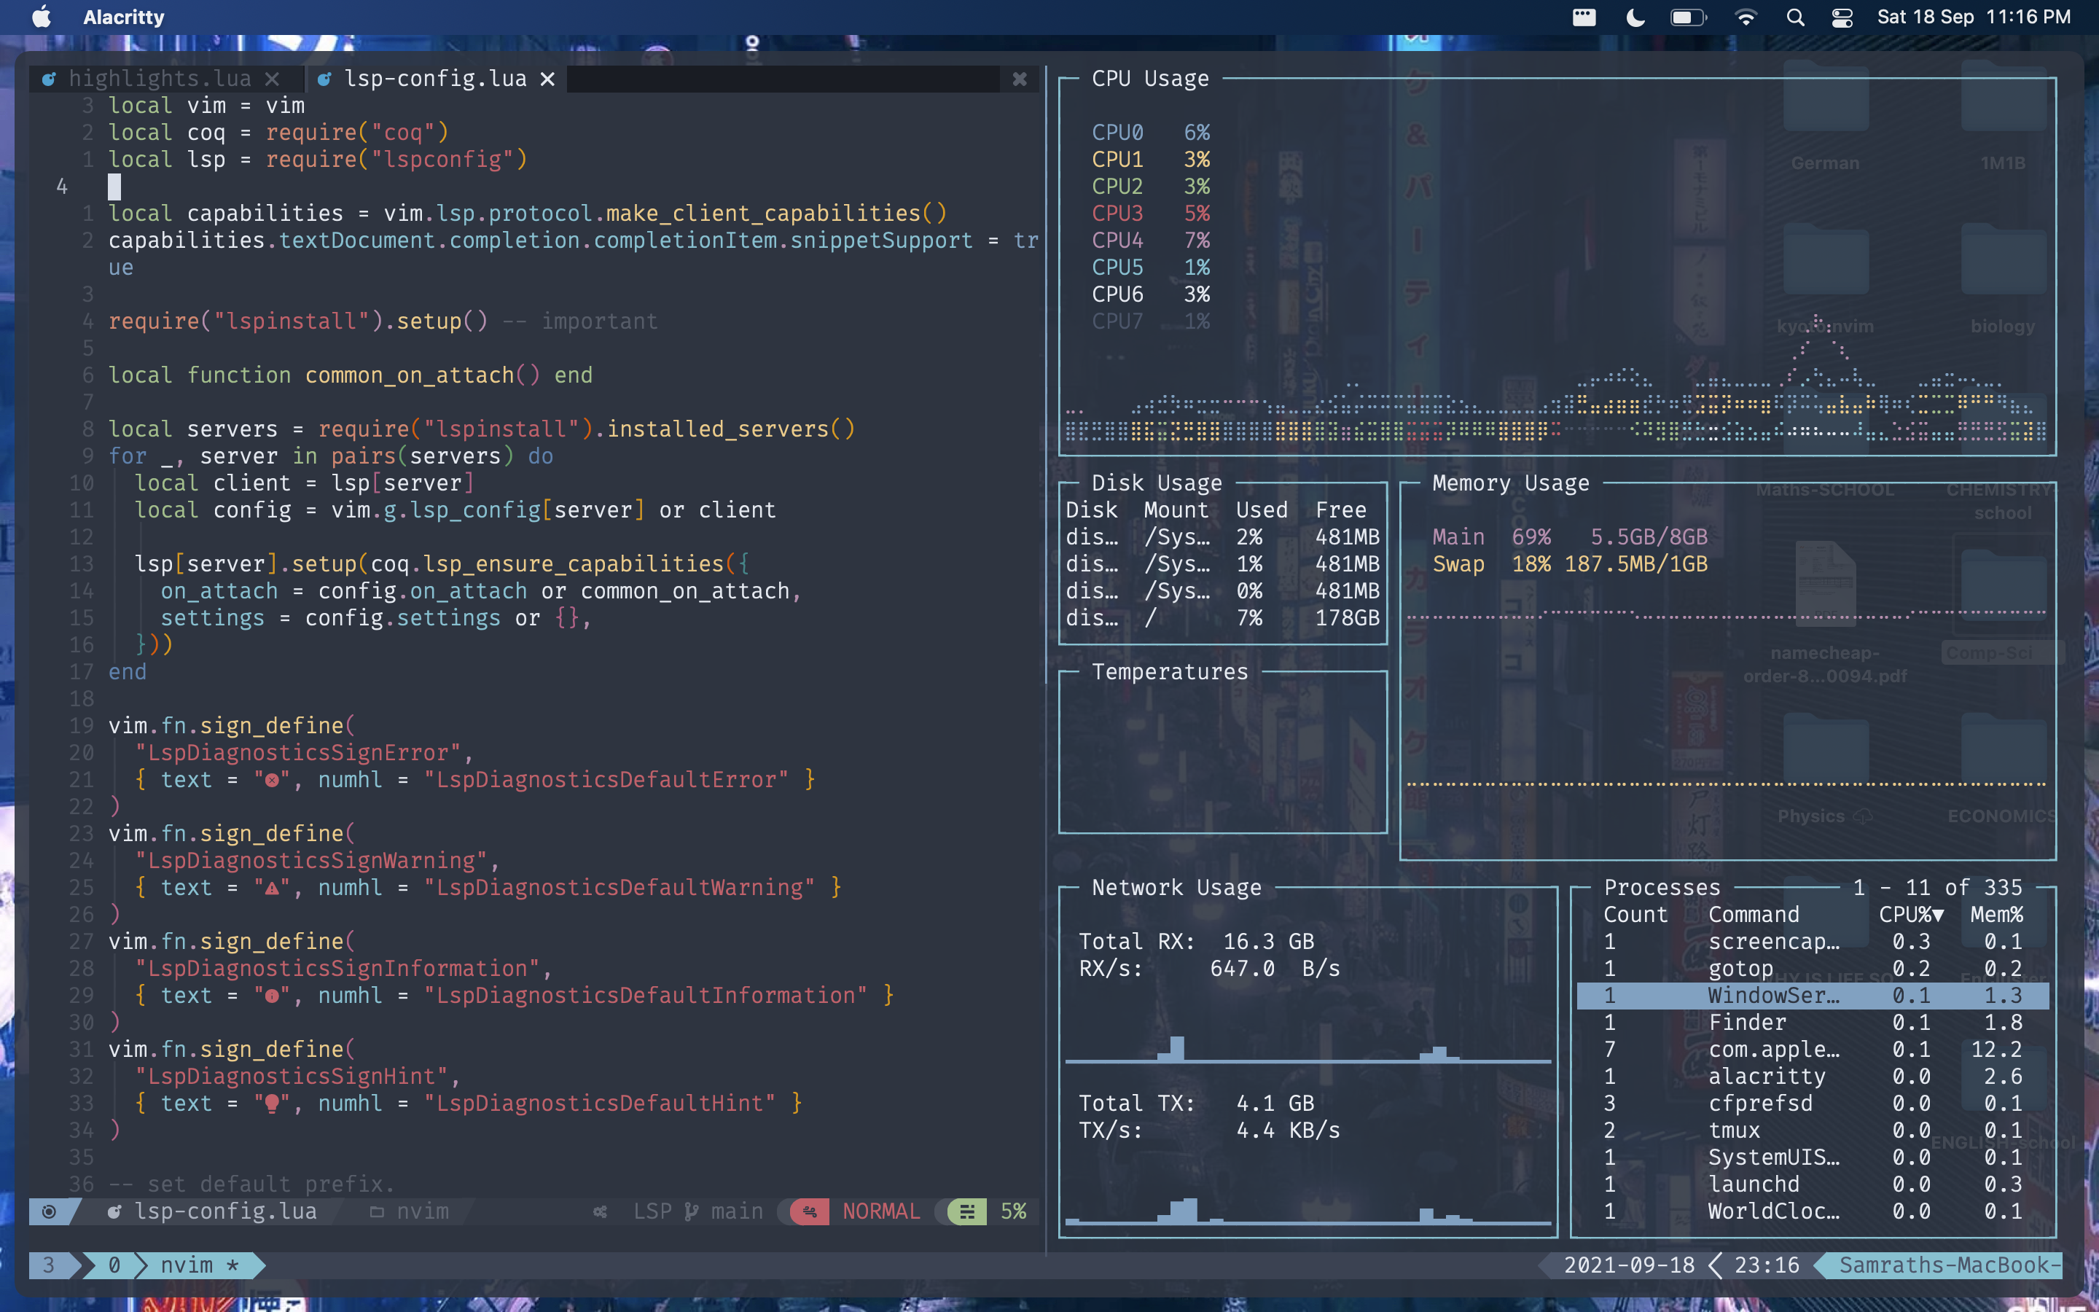
Task: Sort processes by CPU% column arrow
Action: tap(1938, 915)
